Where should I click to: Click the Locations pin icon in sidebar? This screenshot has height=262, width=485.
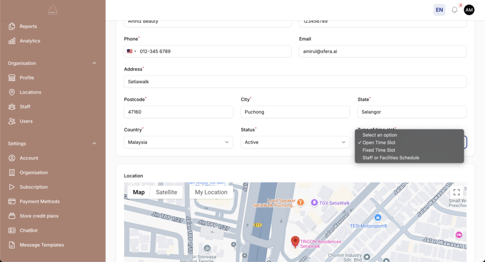pos(12,92)
